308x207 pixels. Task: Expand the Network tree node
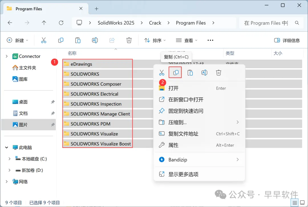pos(7,182)
